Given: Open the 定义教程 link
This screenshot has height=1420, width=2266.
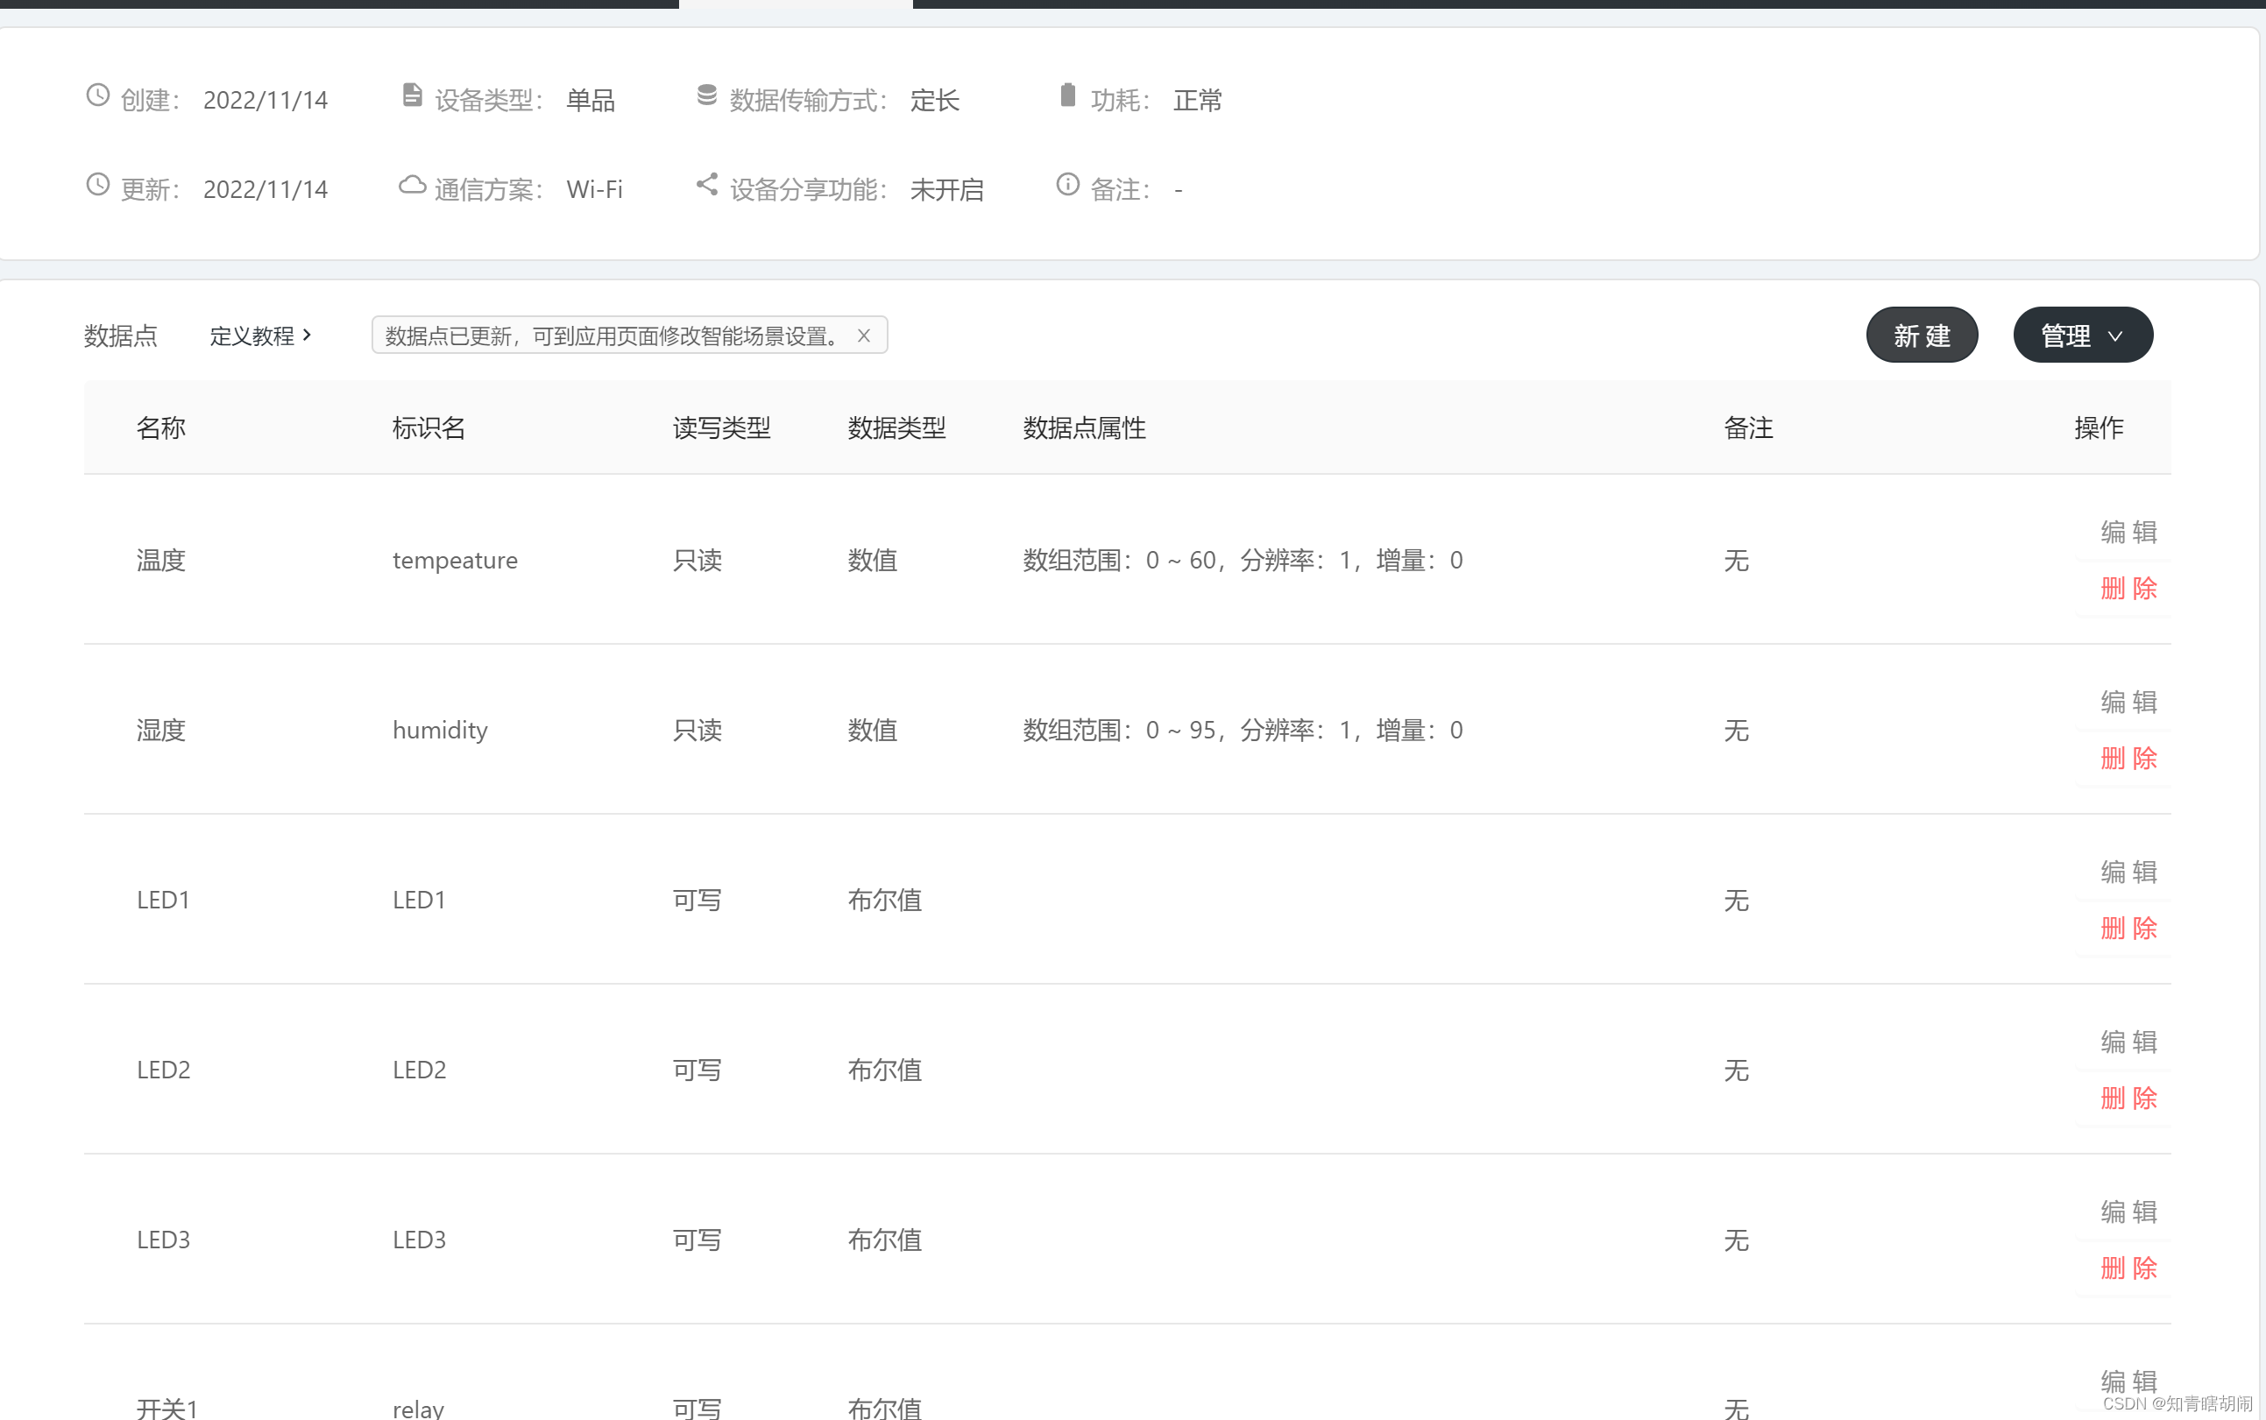Looking at the screenshot, I should (x=259, y=336).
